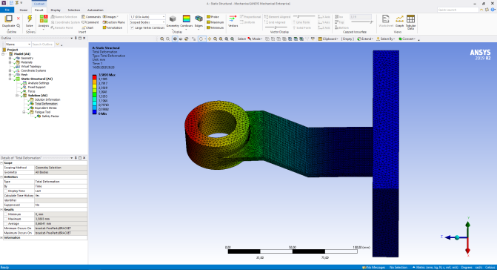Viewport: 497px width, 270px height.
Task: Toggle the Display Time checkbox
Action: (5, 191)
